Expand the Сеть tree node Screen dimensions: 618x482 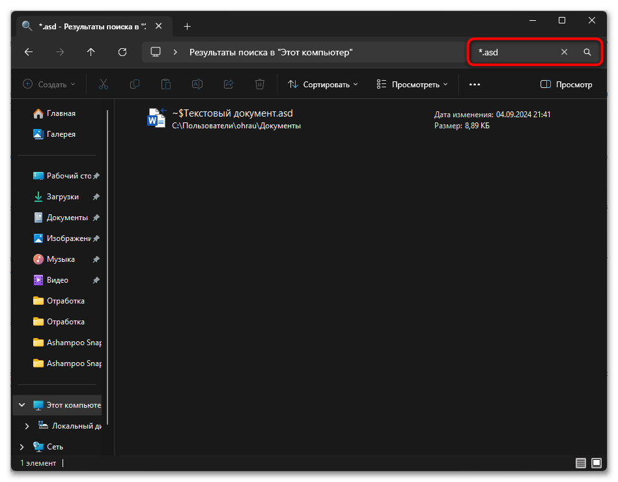click(x=21, y=447)
